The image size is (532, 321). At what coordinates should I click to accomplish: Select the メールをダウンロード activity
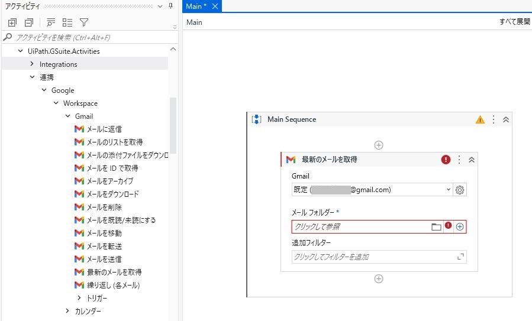click(x=106, y=194)
